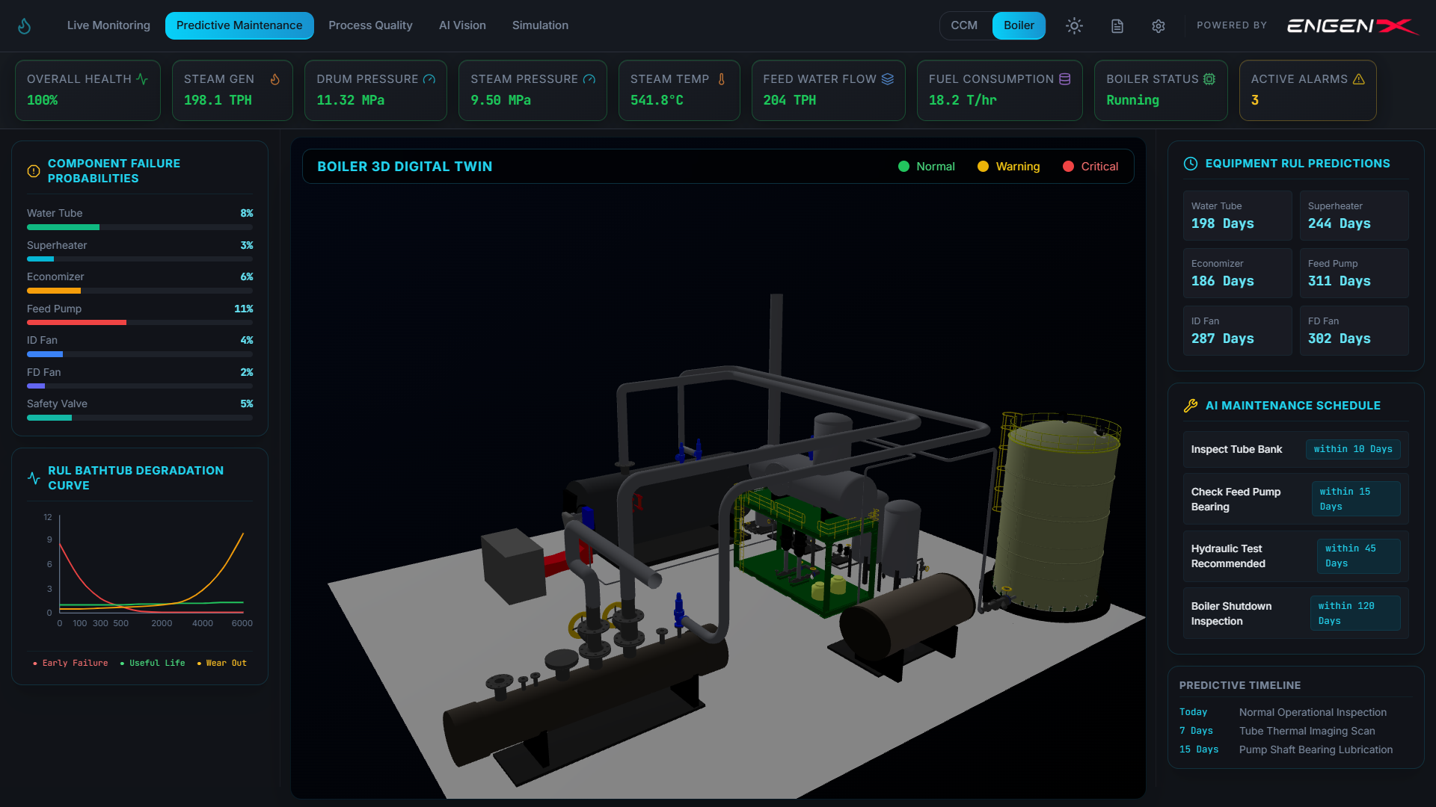Click the Running boiler status value
This screenshot has height=807, width=1436.
1132,100
